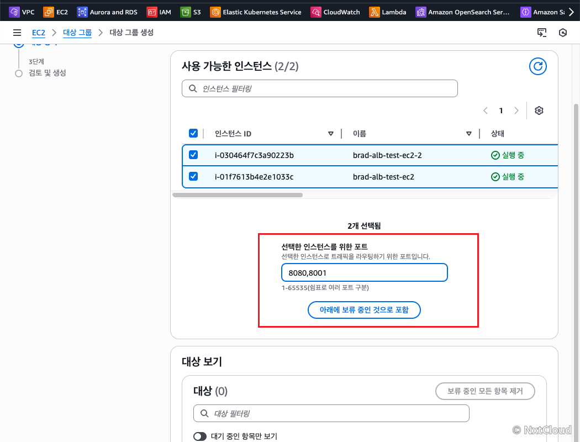Select step 3 review and create radio
Image resolution: width=580 pixels, height=442 pixels.
tap(18, 73)
